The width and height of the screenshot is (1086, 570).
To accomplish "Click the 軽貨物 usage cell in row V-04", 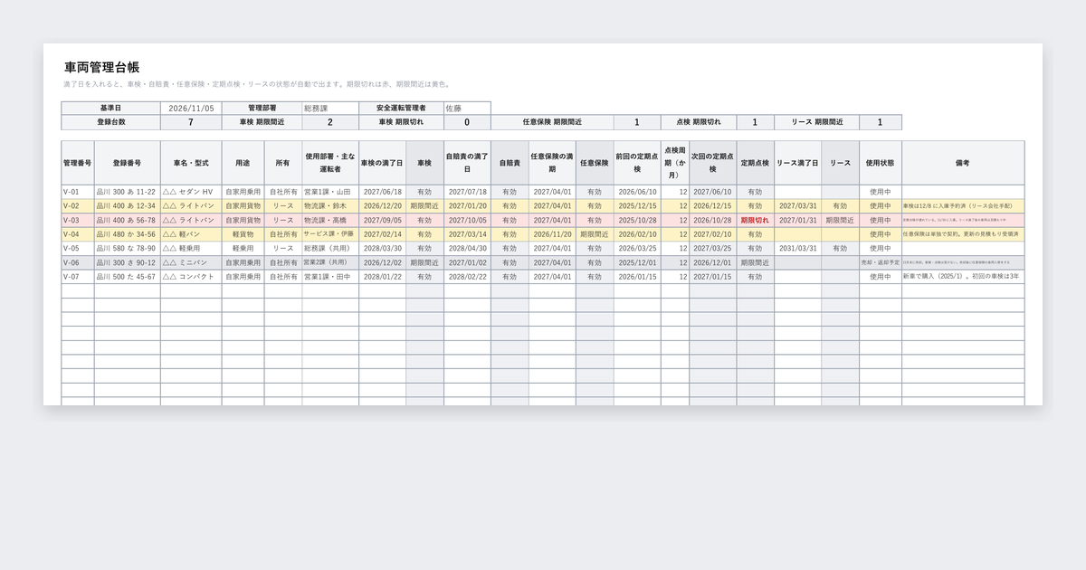I will pyautogui.click(x=243, y=234).
